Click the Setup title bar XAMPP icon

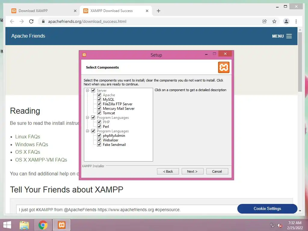click(x=84, y=55)
